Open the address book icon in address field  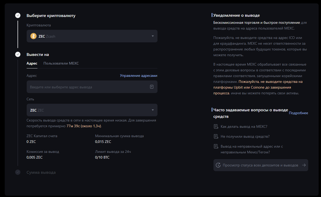point(151,87)
